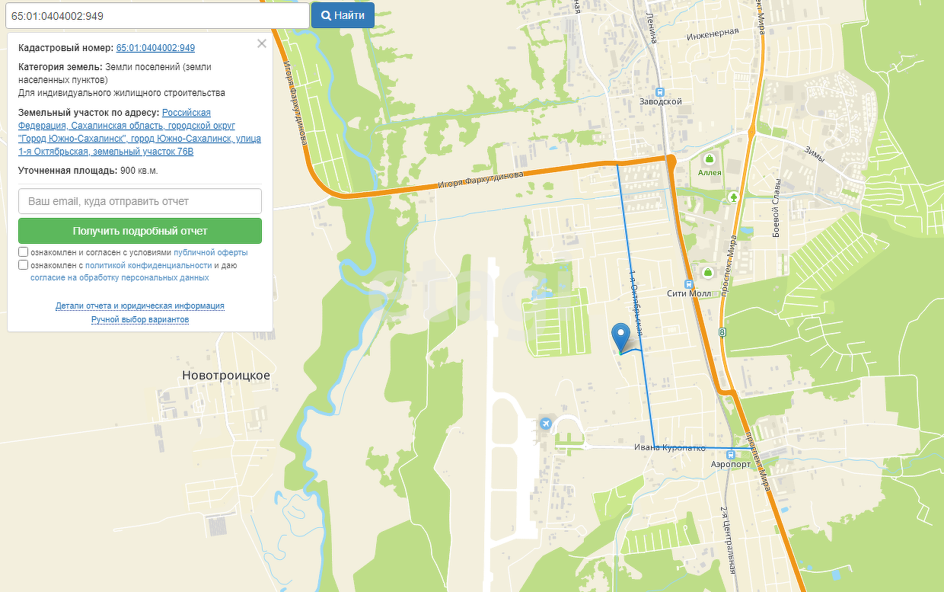This screenshot has height=592, width=944.
Task: Click the Найти search button
Action: coord(343,15)
